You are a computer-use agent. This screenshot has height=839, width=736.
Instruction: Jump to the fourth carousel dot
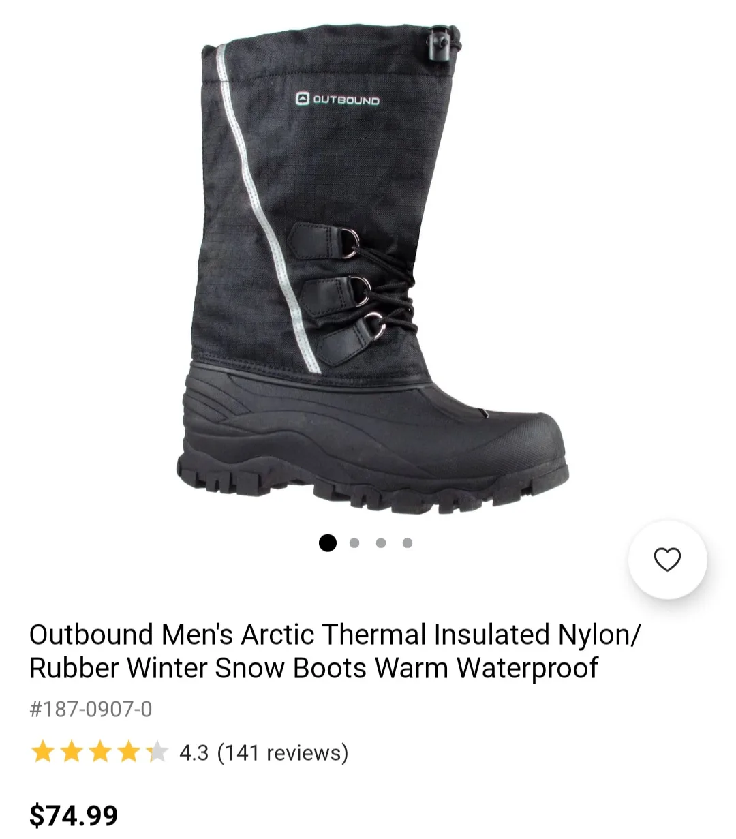point(408,543)
